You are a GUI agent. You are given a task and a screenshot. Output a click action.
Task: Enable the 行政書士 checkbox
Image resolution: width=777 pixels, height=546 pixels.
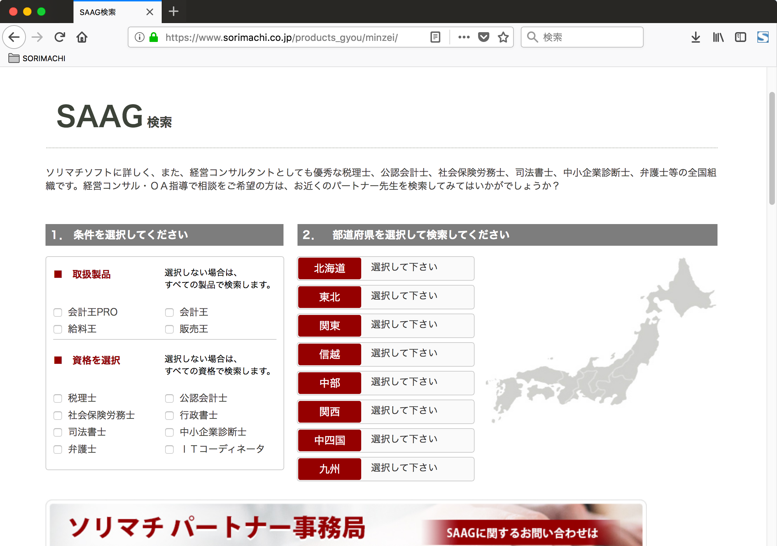coord(169,416)
